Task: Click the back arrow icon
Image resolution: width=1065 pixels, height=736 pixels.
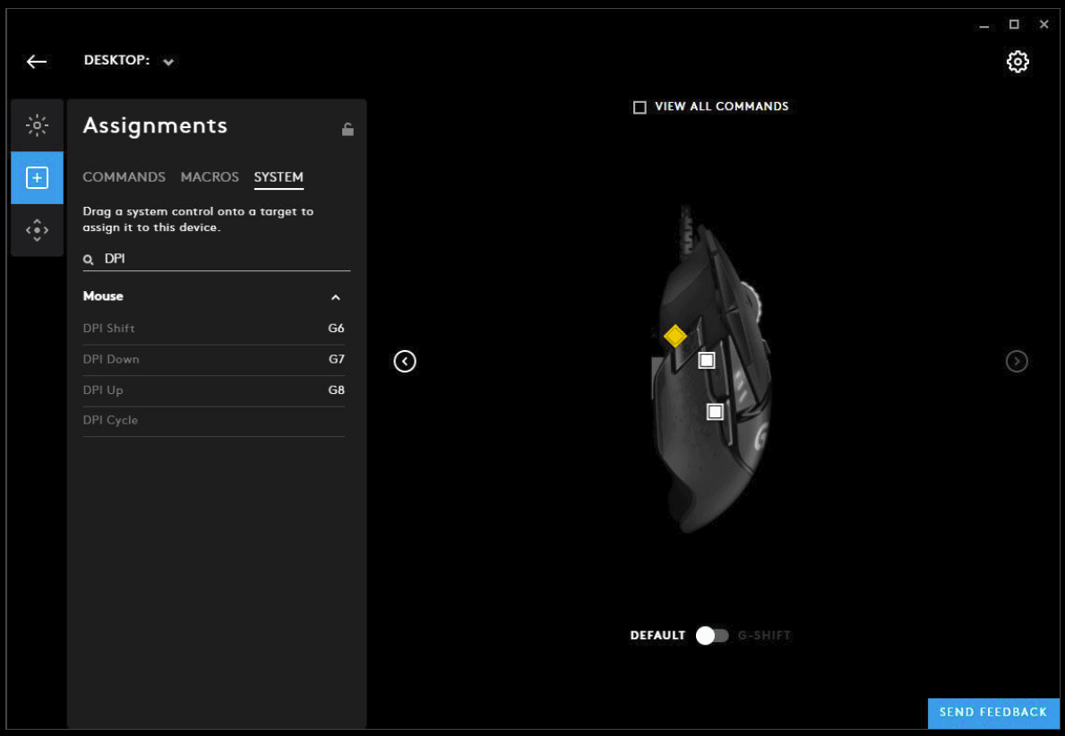Action: tap(36, 62)
